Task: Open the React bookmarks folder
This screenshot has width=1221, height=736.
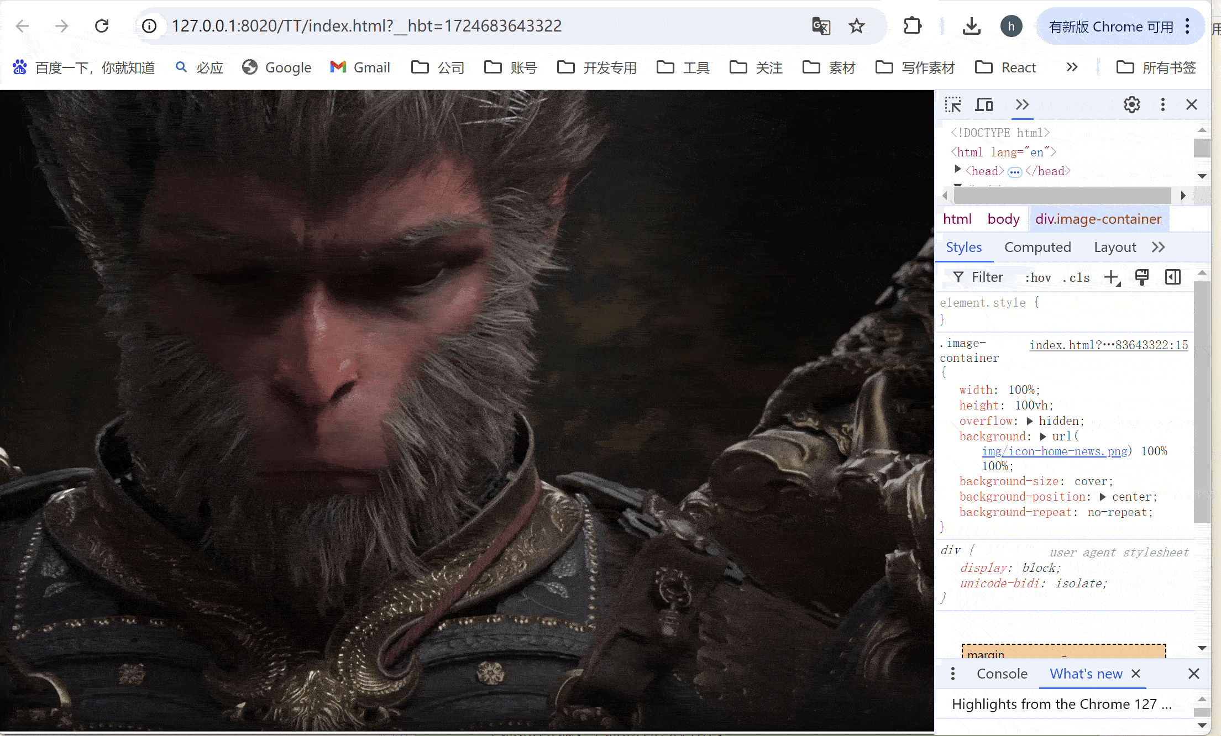Action: coord(1005,67)
